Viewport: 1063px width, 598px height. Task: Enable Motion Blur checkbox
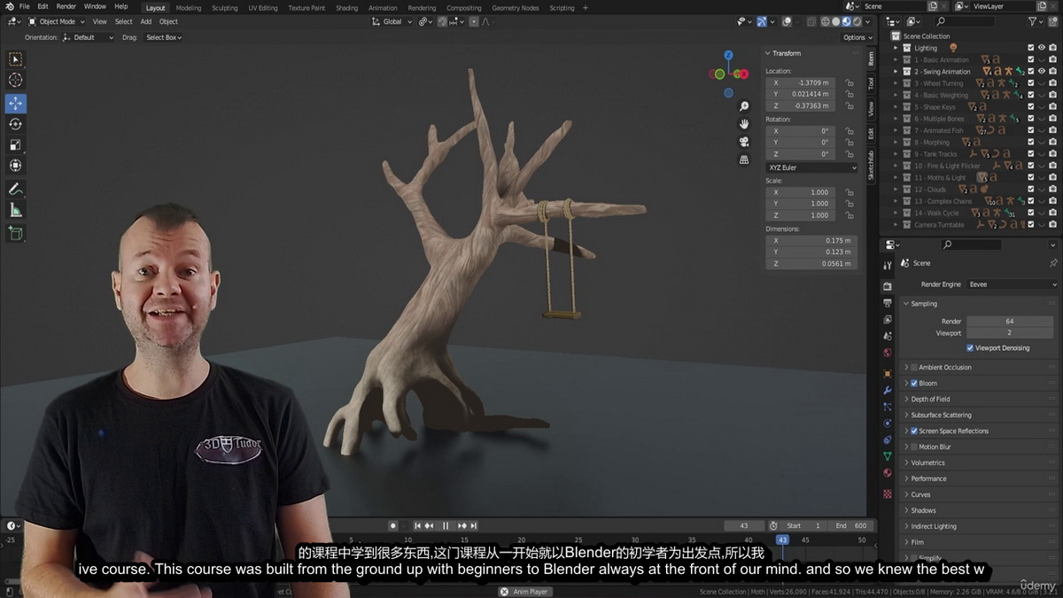[914, 447]
